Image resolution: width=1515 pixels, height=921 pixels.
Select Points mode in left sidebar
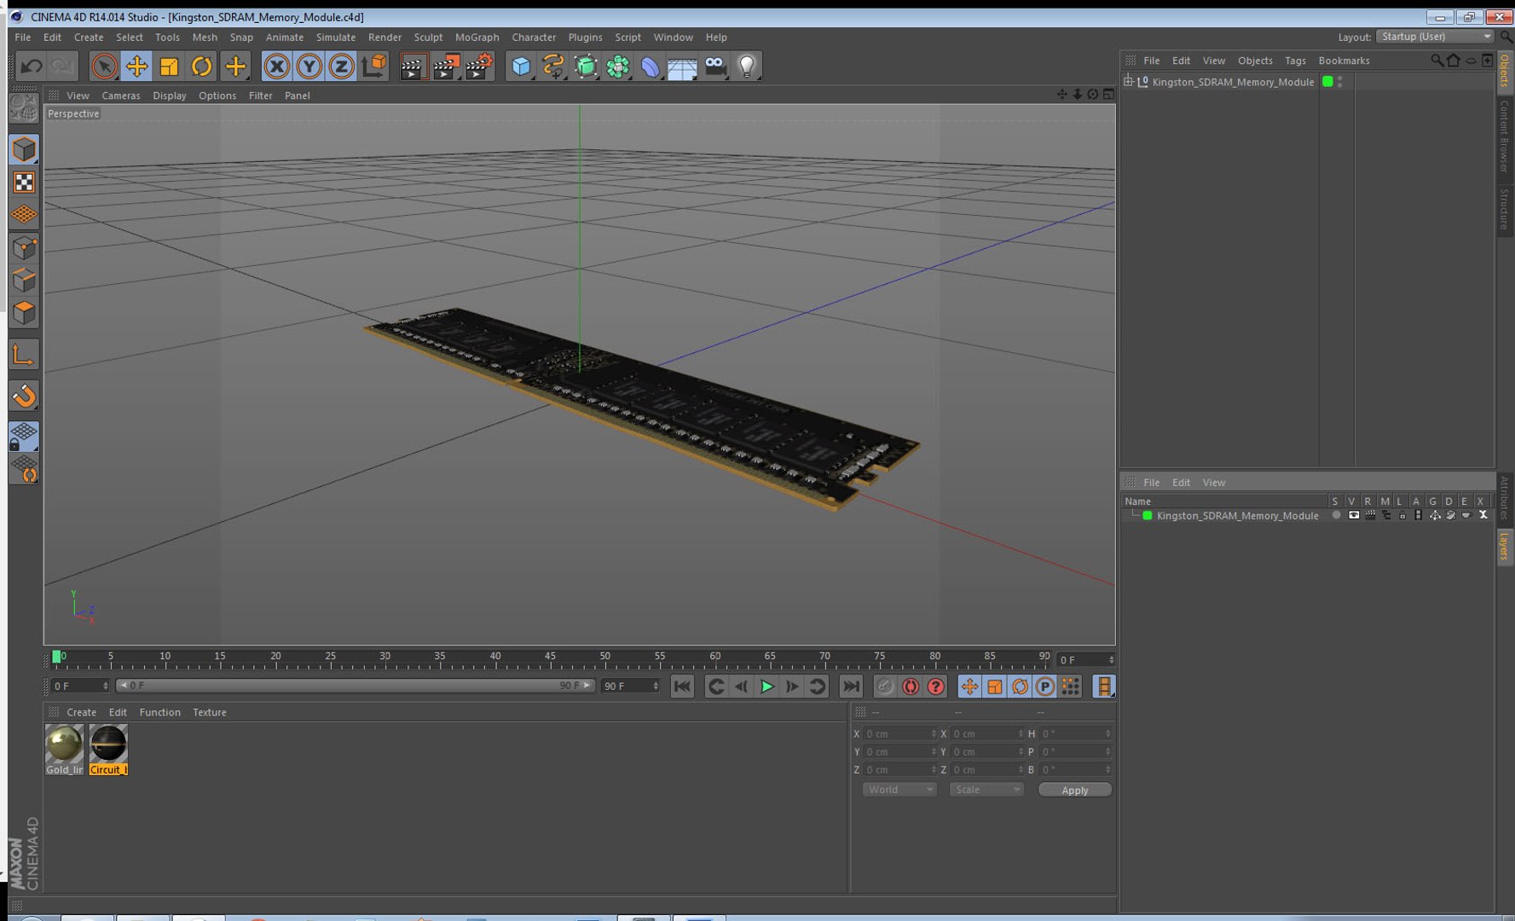coord(24,247)
